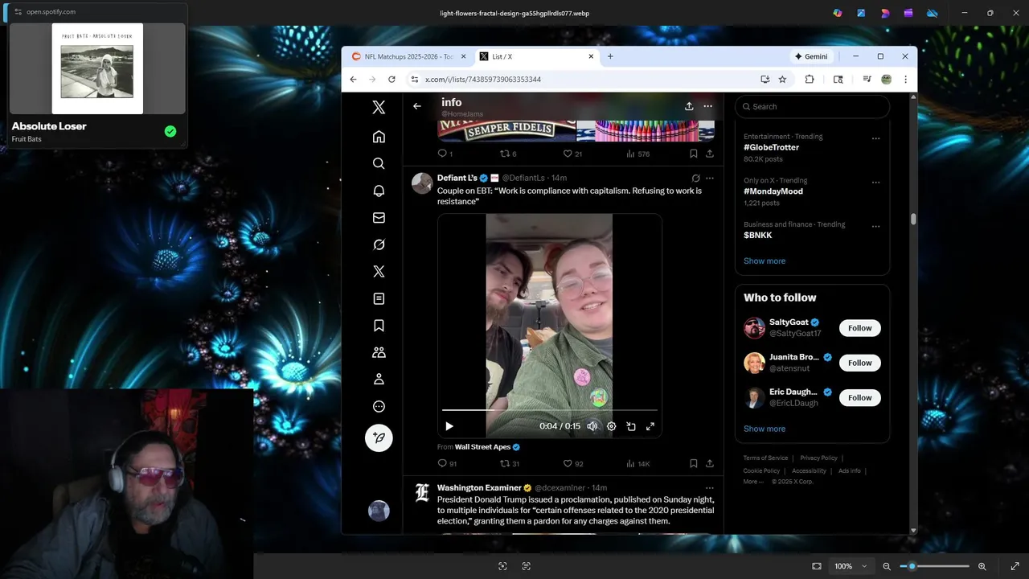Open Lists icon in X sidebar
The height and width of the screenshot is (579, 1029).
pyautogui.click(x=379, y=298)
